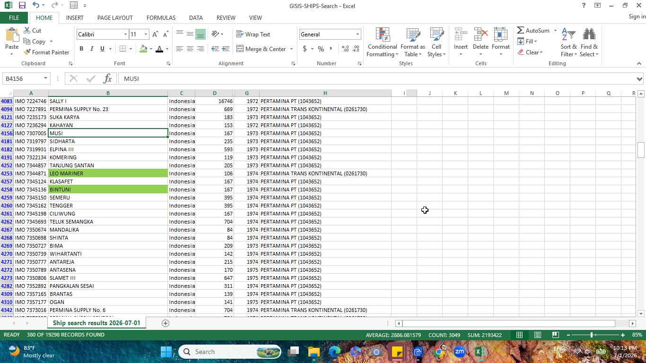Switch to the PAGE LAYOUT tab

pos(115,18)
